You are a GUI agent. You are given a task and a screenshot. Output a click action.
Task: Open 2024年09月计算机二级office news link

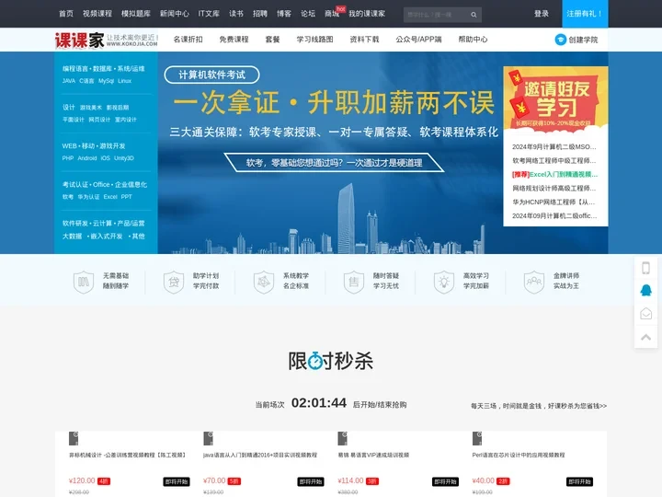[x=554, y=216]
